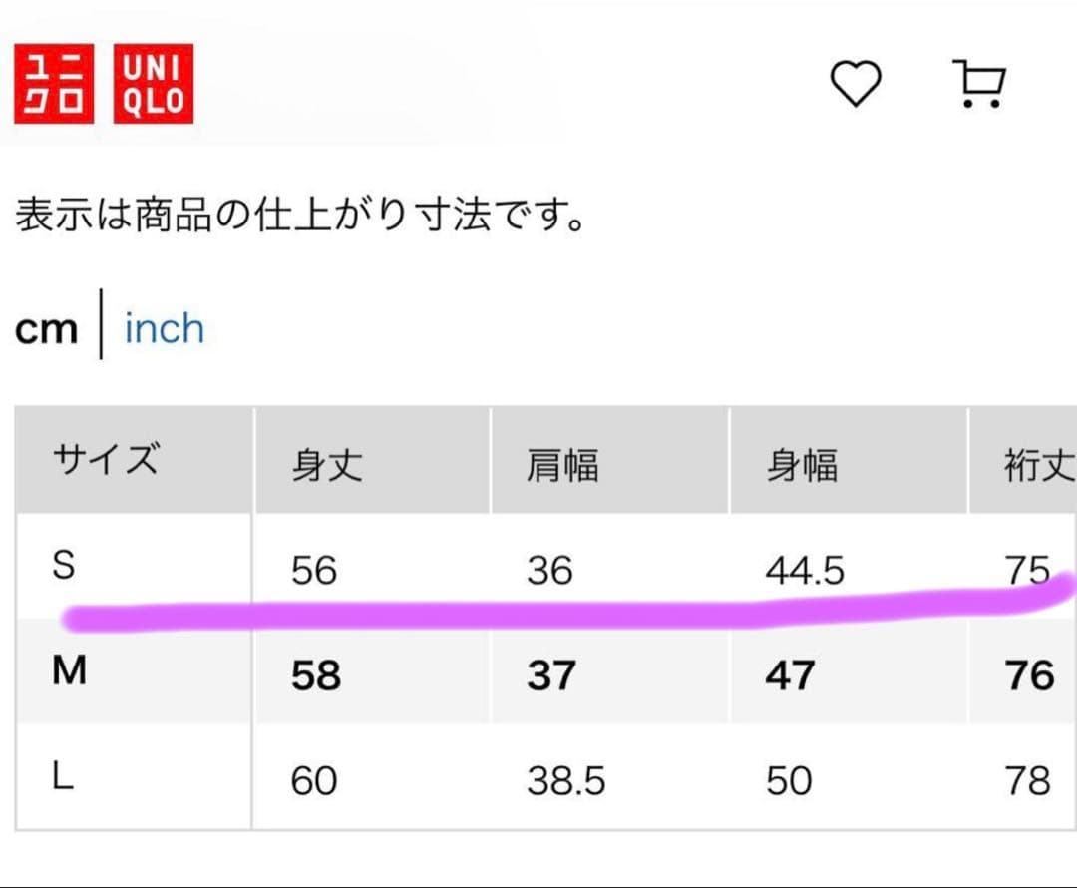This screenshot has height=888, width=1077.
Task: Click the English UNIQLO logo
Action: click(x=154, y=87)
